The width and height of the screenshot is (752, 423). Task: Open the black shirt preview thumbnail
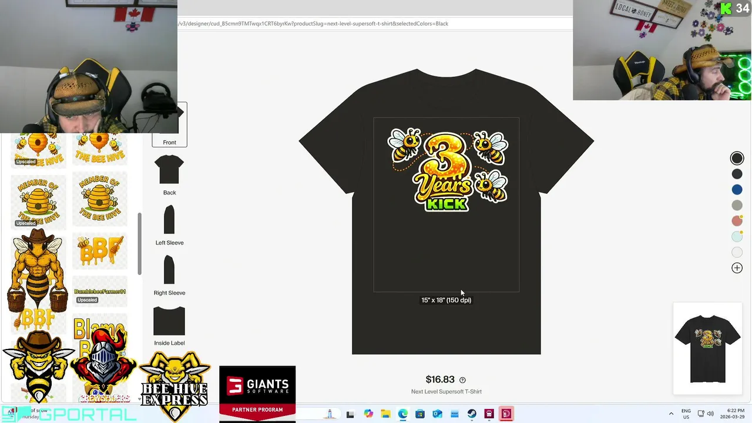[707, 348]
